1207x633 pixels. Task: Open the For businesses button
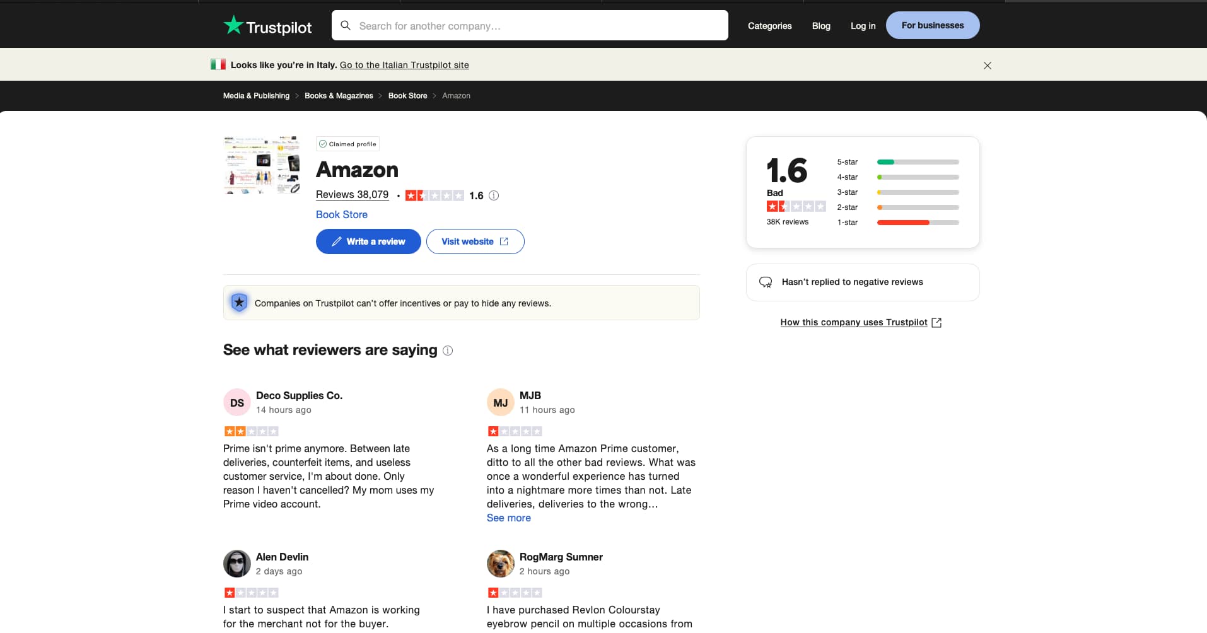point(933,25)
